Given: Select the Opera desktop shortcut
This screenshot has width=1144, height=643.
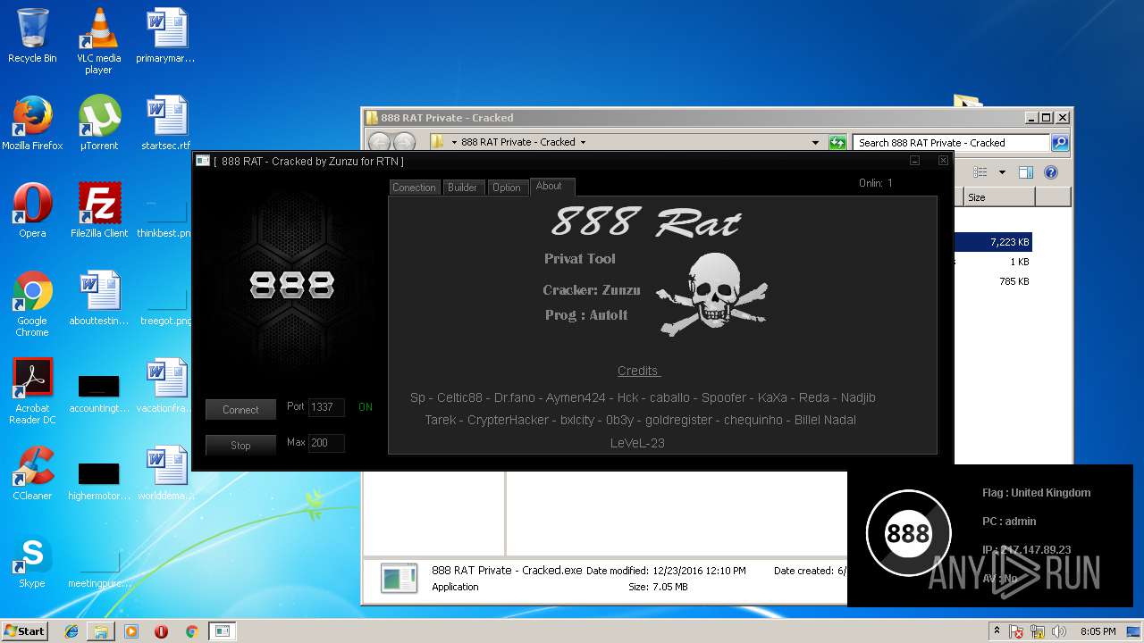Looking at the screenshot, I should 32,211.
